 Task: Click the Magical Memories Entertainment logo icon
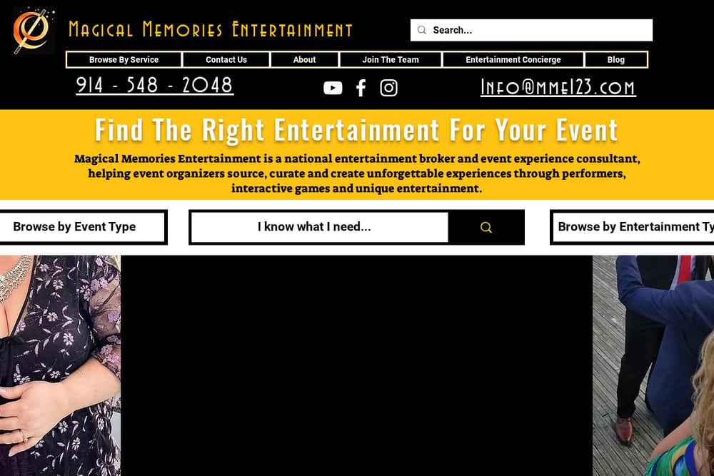coord(34,31)
